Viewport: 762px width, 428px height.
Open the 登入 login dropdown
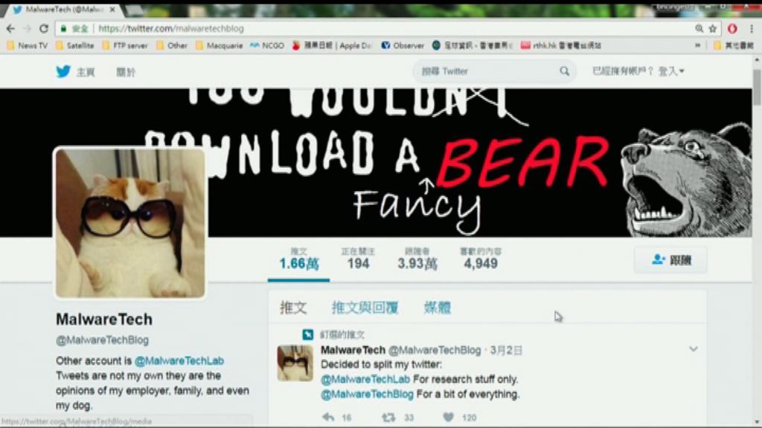(670, 71)
